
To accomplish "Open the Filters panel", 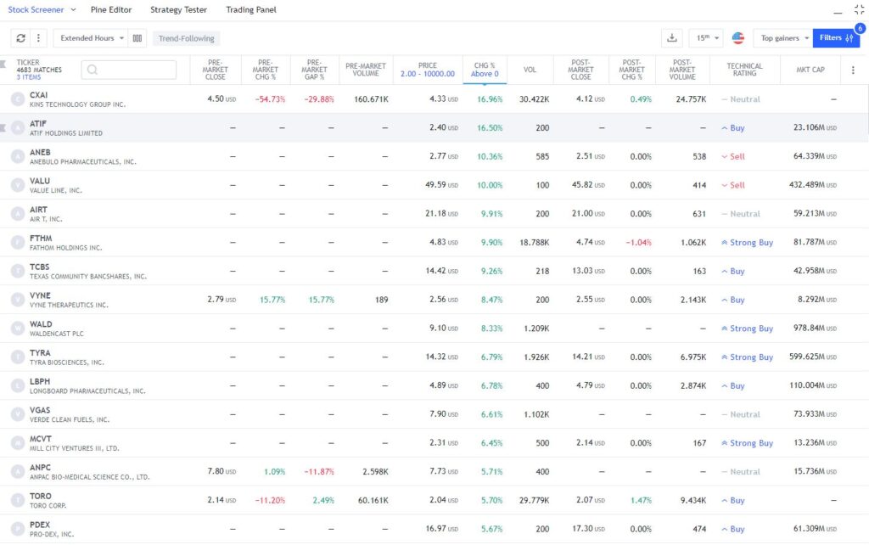I will 834,38.
